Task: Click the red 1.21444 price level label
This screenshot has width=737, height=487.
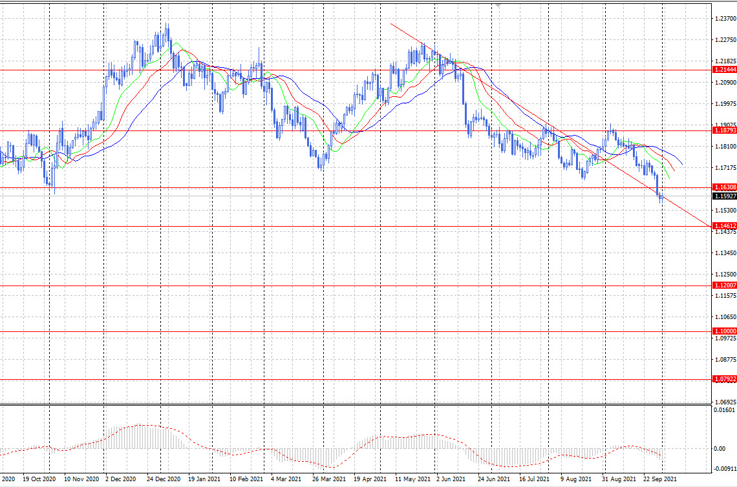Action: tap(725, 70)
